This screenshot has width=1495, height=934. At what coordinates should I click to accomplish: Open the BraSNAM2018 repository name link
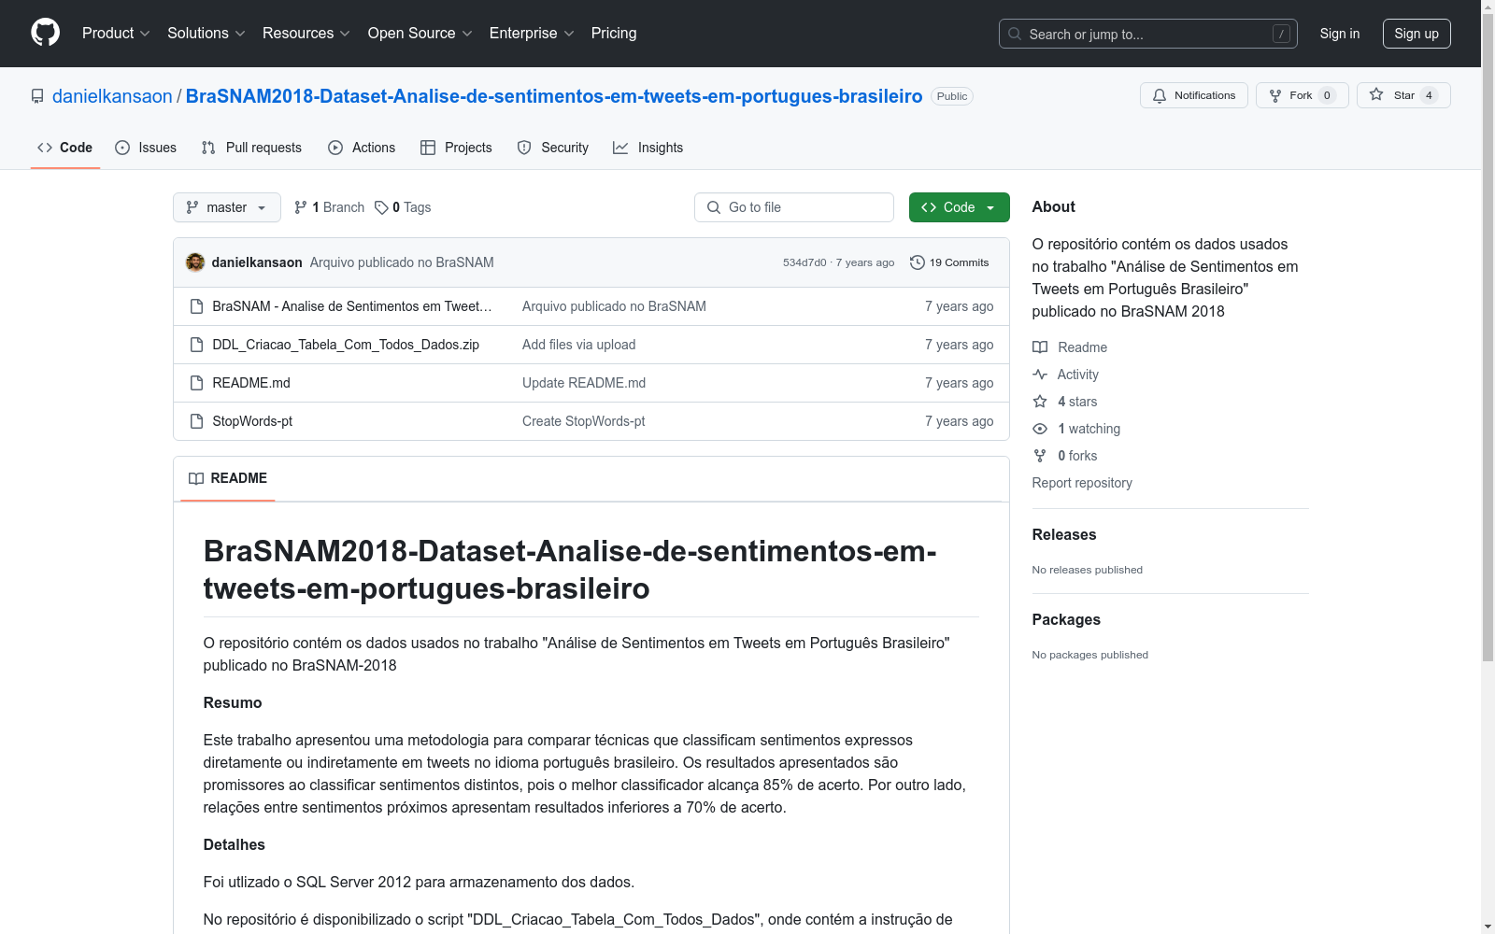point(554,96)
